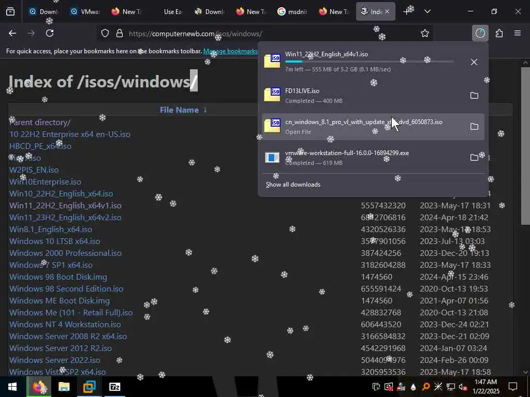
Task: Switch to the first Downl tab
Action: (43, 11)
